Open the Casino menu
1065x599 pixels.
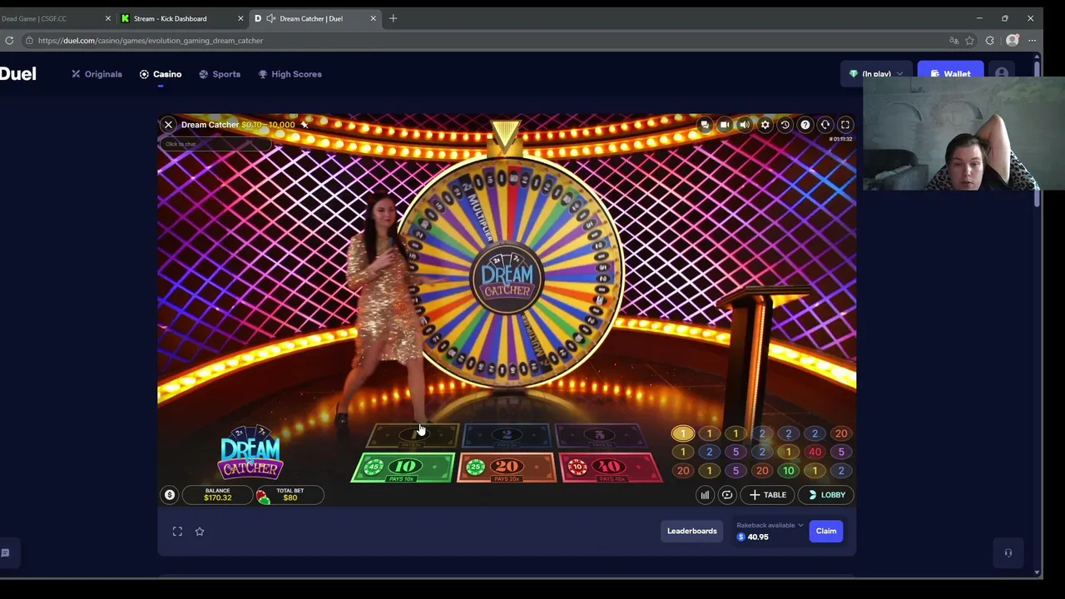point(161,74)
